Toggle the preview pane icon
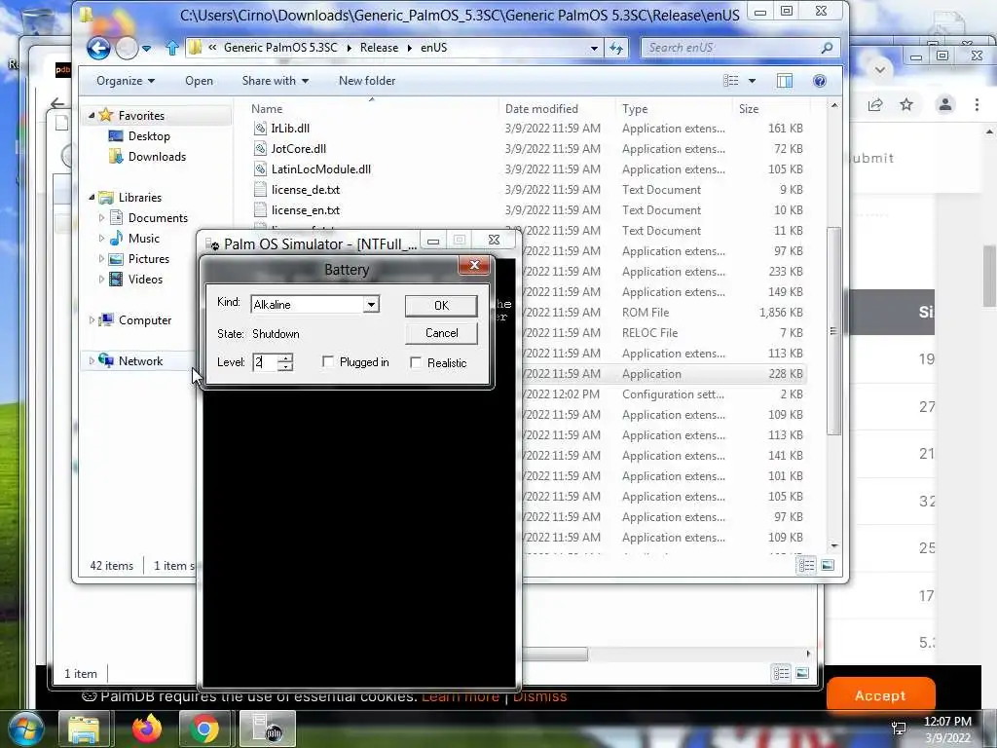Viewport: 997px width, 748px height. pos(785,81)
